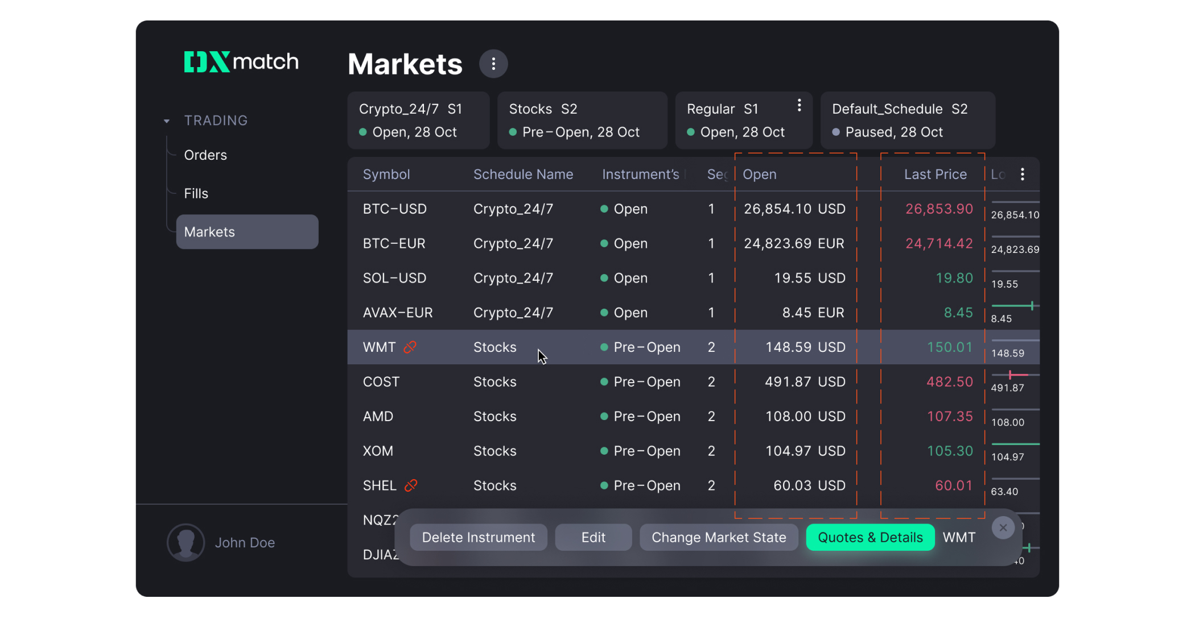Click the broken link icon beside SHEL
The image size is (1195, 619).
click(411, 485)
